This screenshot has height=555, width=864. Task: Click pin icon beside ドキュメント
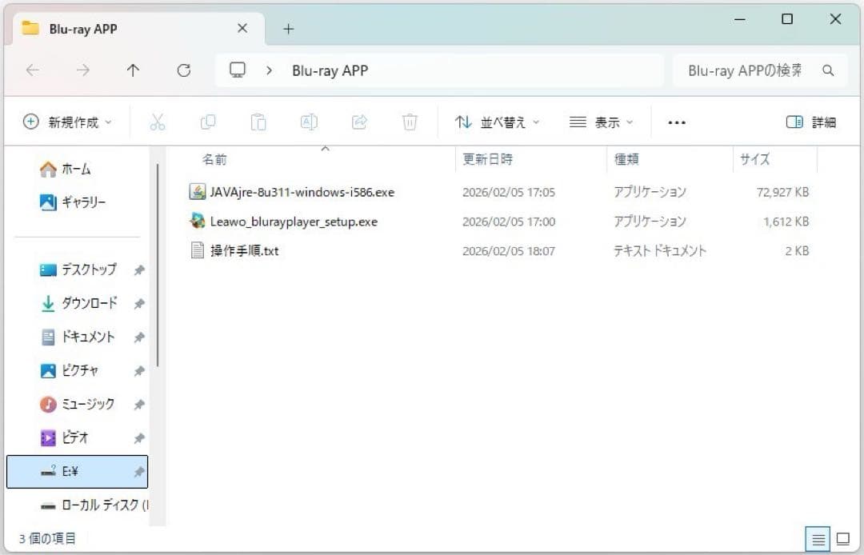139,337
